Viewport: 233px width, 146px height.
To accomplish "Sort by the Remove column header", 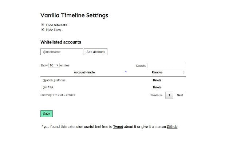I will [157, 72].
